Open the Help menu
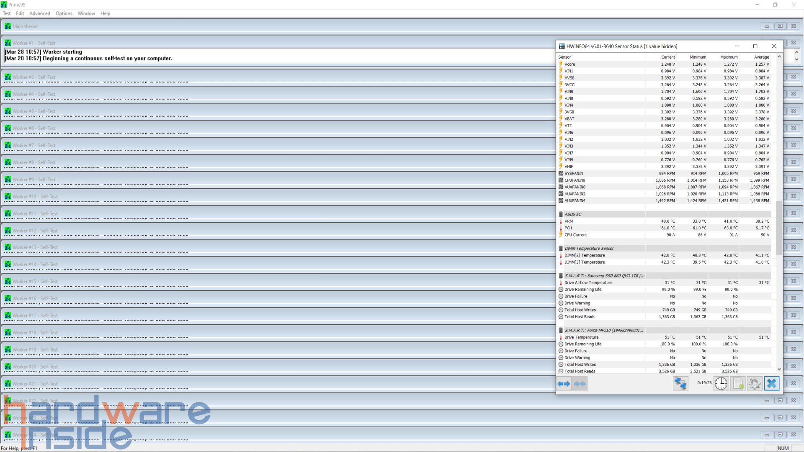Image resolution: width=804 pixels, height=452 pixels. point(105,13)
